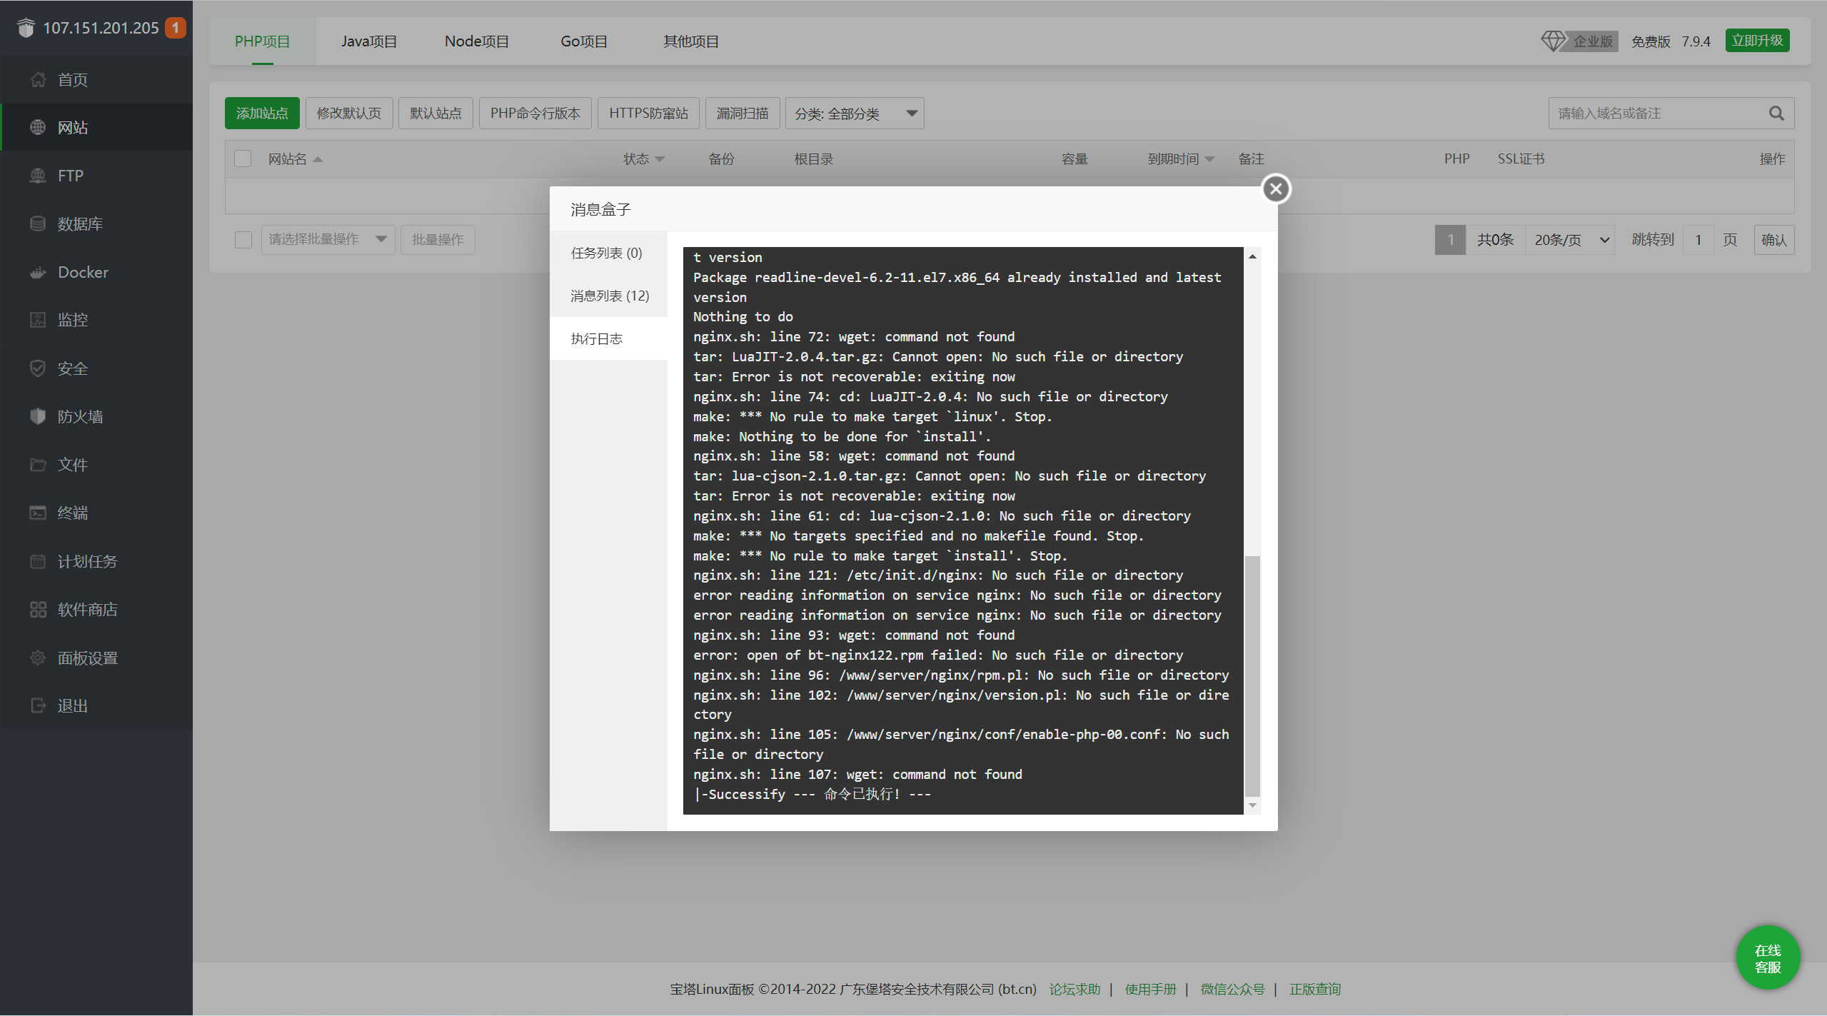1827x1016 pixels.
Task: Click the 确认 page jump button
Action: pyautogui.click(x=1773, y=240)
